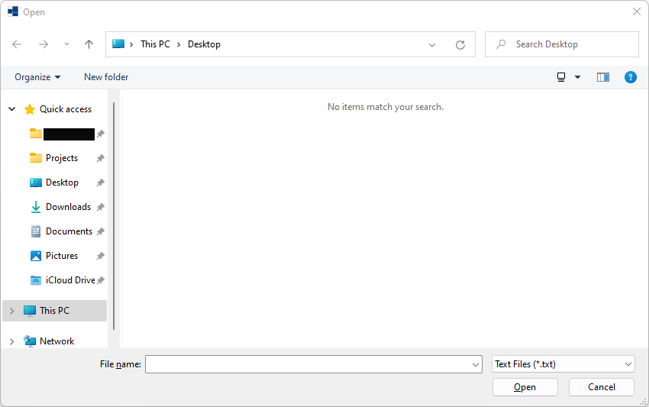The image size is (649, 407).
Task: Toggle the preview pane icon
Action: [x=603, y=77]
